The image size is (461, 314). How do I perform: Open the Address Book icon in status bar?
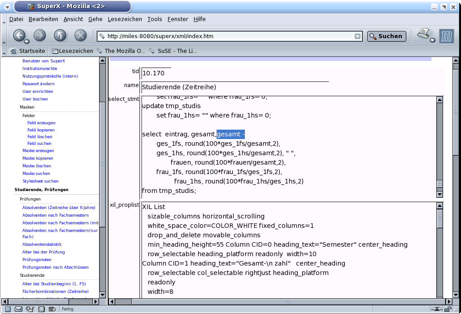[x=41, y=309]
